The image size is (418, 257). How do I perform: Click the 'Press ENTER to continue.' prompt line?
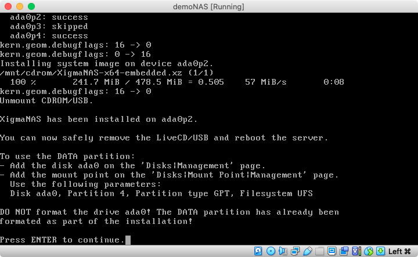62,240
